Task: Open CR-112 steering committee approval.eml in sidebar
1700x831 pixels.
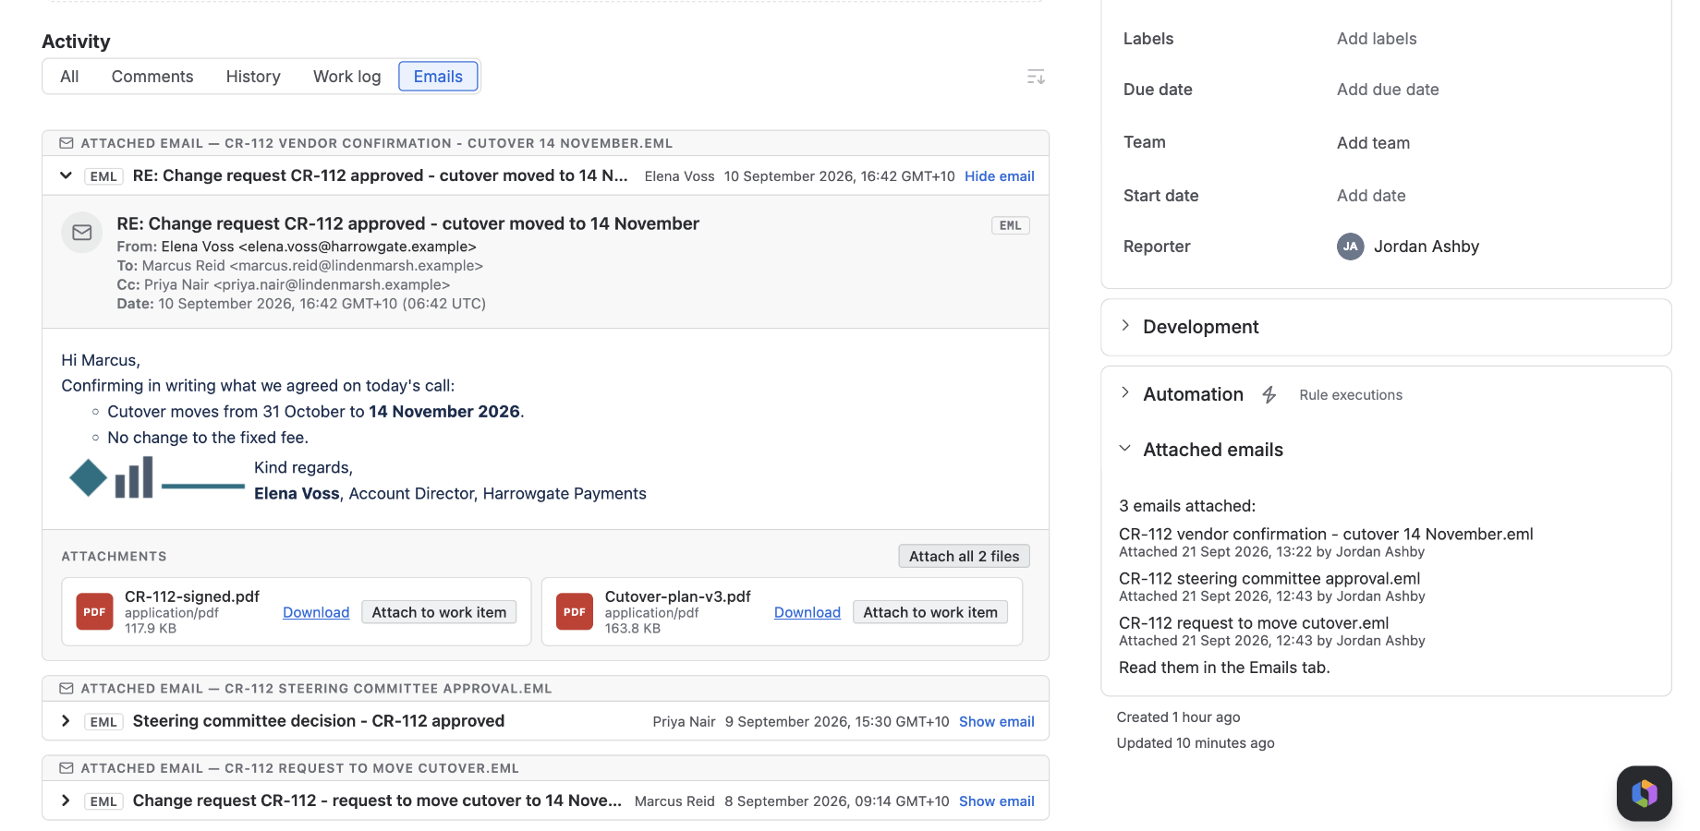Action: coord(1269,578)
